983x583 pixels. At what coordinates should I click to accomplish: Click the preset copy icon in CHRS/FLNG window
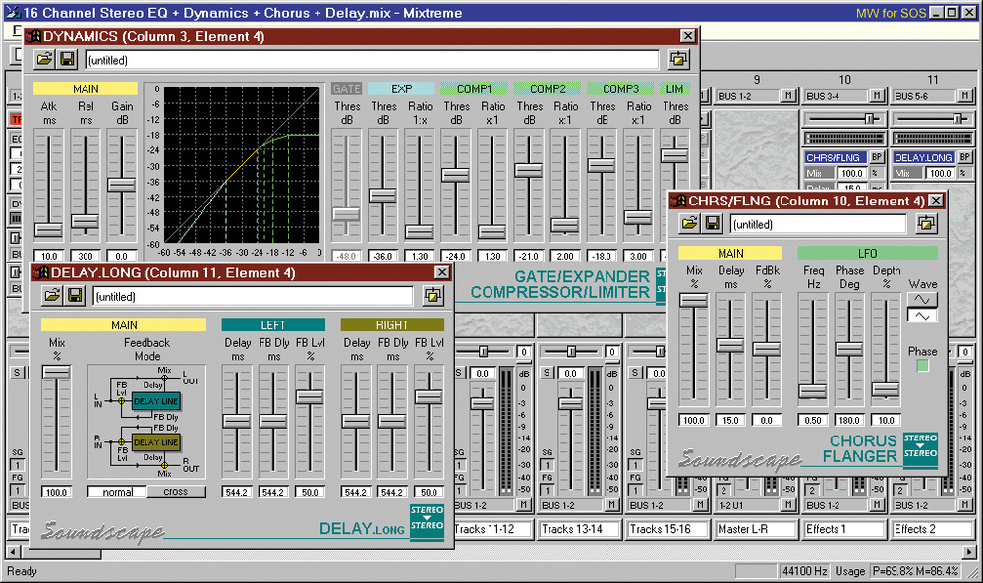click(925, 224)
